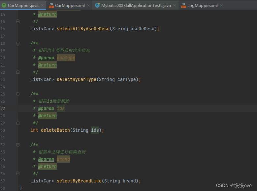Screen dimensions: 257x191
Task: Click the @return tag on line 14
Action: coord(48,14)
